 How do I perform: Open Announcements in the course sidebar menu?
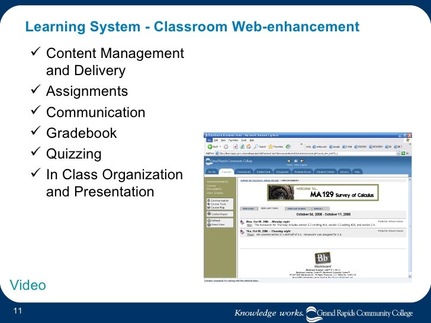pos(217,182)
